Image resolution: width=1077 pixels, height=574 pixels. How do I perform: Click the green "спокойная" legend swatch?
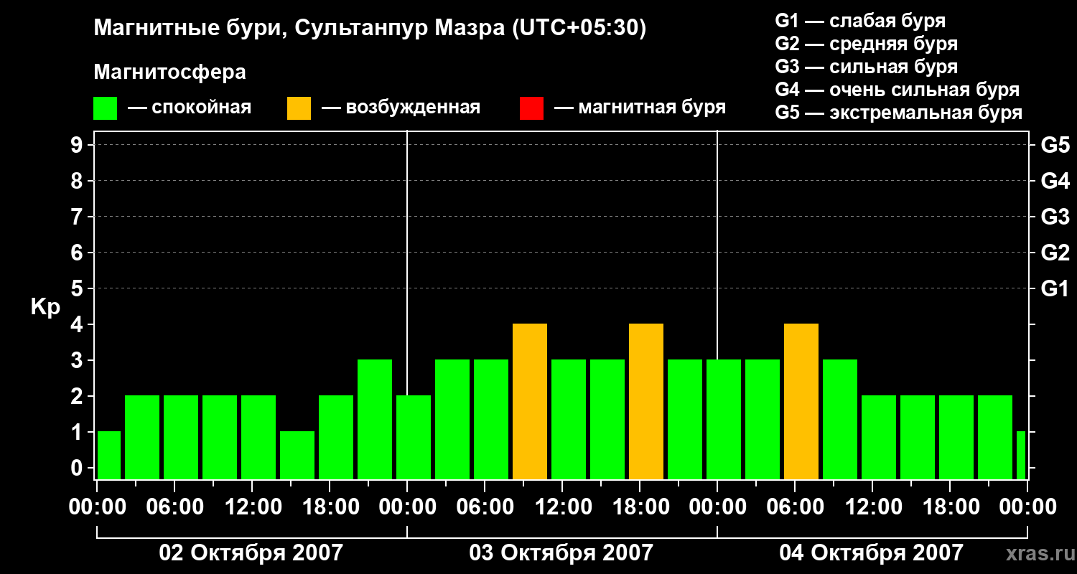click(x=106, y=108)
